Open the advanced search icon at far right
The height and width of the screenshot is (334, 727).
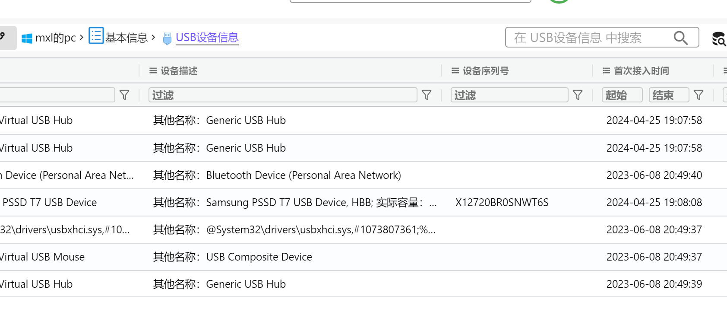[x=719, y=39]
